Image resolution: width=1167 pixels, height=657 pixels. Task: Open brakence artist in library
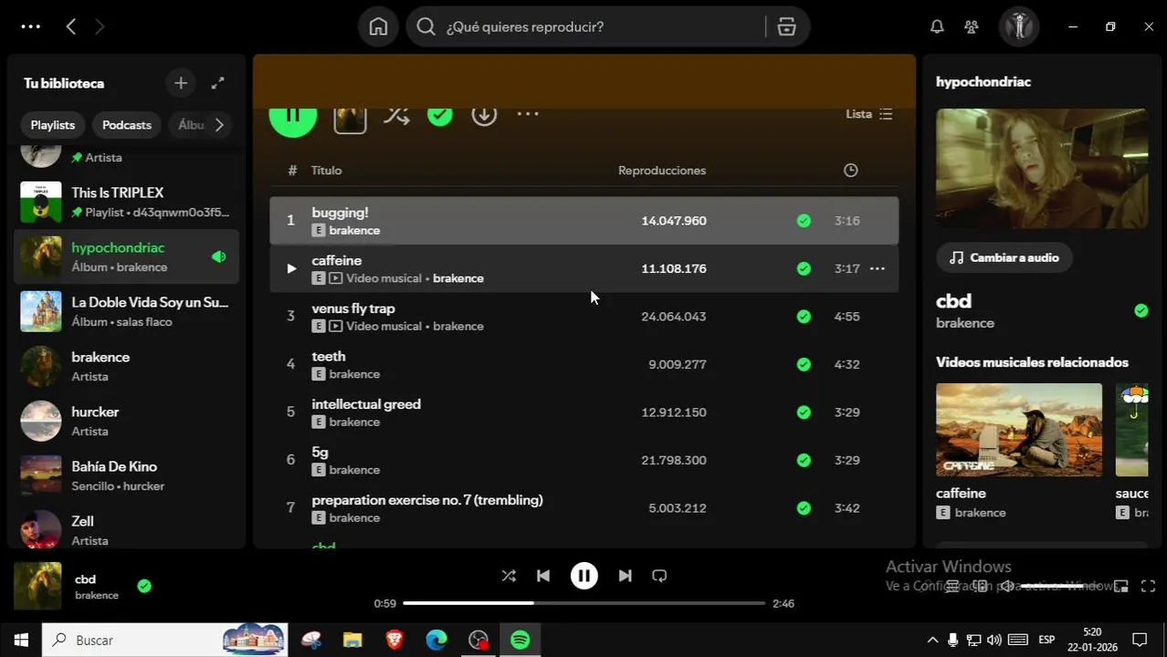tap(126, 366)
